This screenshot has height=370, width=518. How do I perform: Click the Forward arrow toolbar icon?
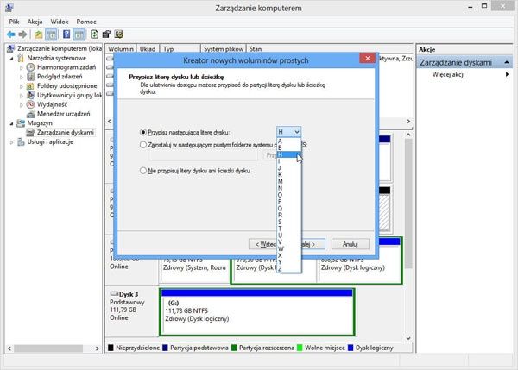(x=22, y=34)
